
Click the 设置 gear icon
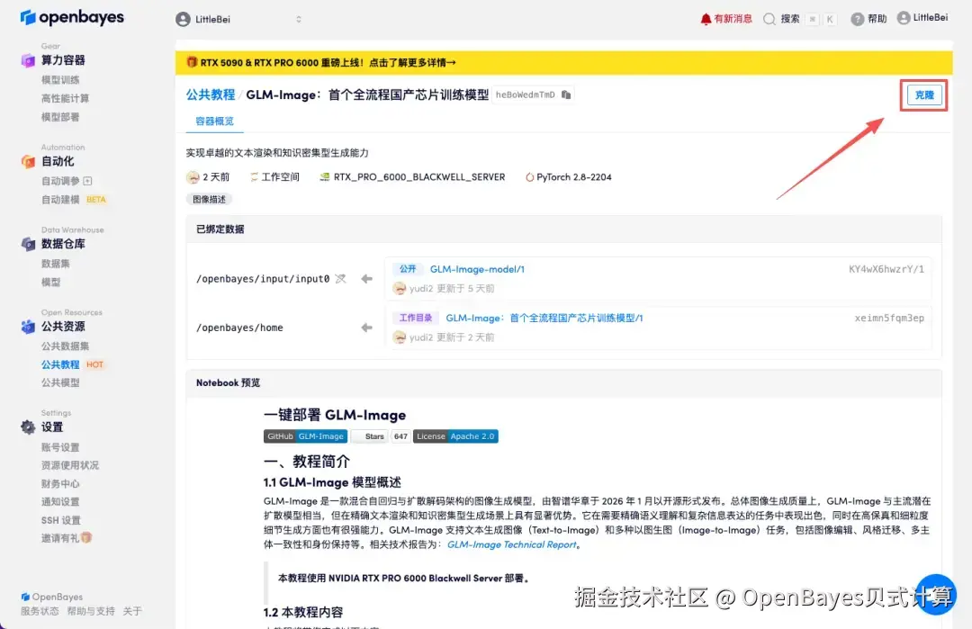[28, 427]
